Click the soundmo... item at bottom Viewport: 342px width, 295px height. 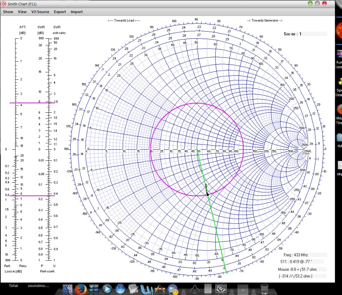tap(38, 286)
